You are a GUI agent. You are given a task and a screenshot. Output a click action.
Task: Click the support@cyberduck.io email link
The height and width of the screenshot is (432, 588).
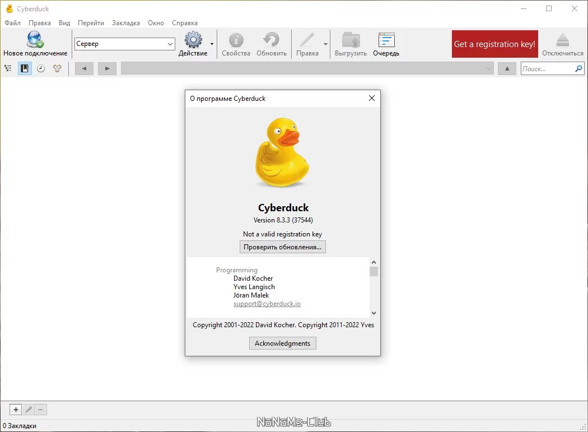click(267, 304)
